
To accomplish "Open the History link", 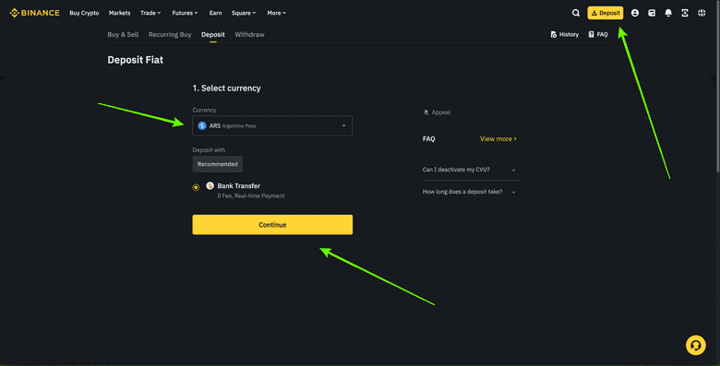I will (x=564, y=34).
